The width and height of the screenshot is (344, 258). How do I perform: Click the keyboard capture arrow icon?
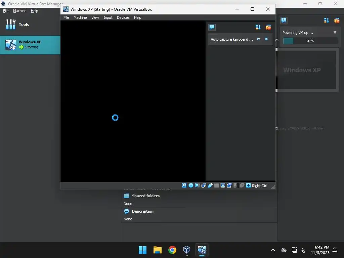248,185
